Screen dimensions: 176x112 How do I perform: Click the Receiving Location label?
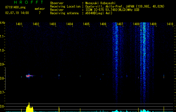pyautogui.click(x=65, y=6)
